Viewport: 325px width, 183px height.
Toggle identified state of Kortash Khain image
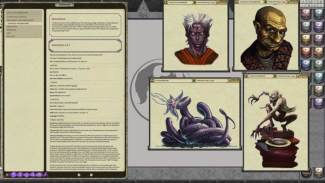coord(275,76)
